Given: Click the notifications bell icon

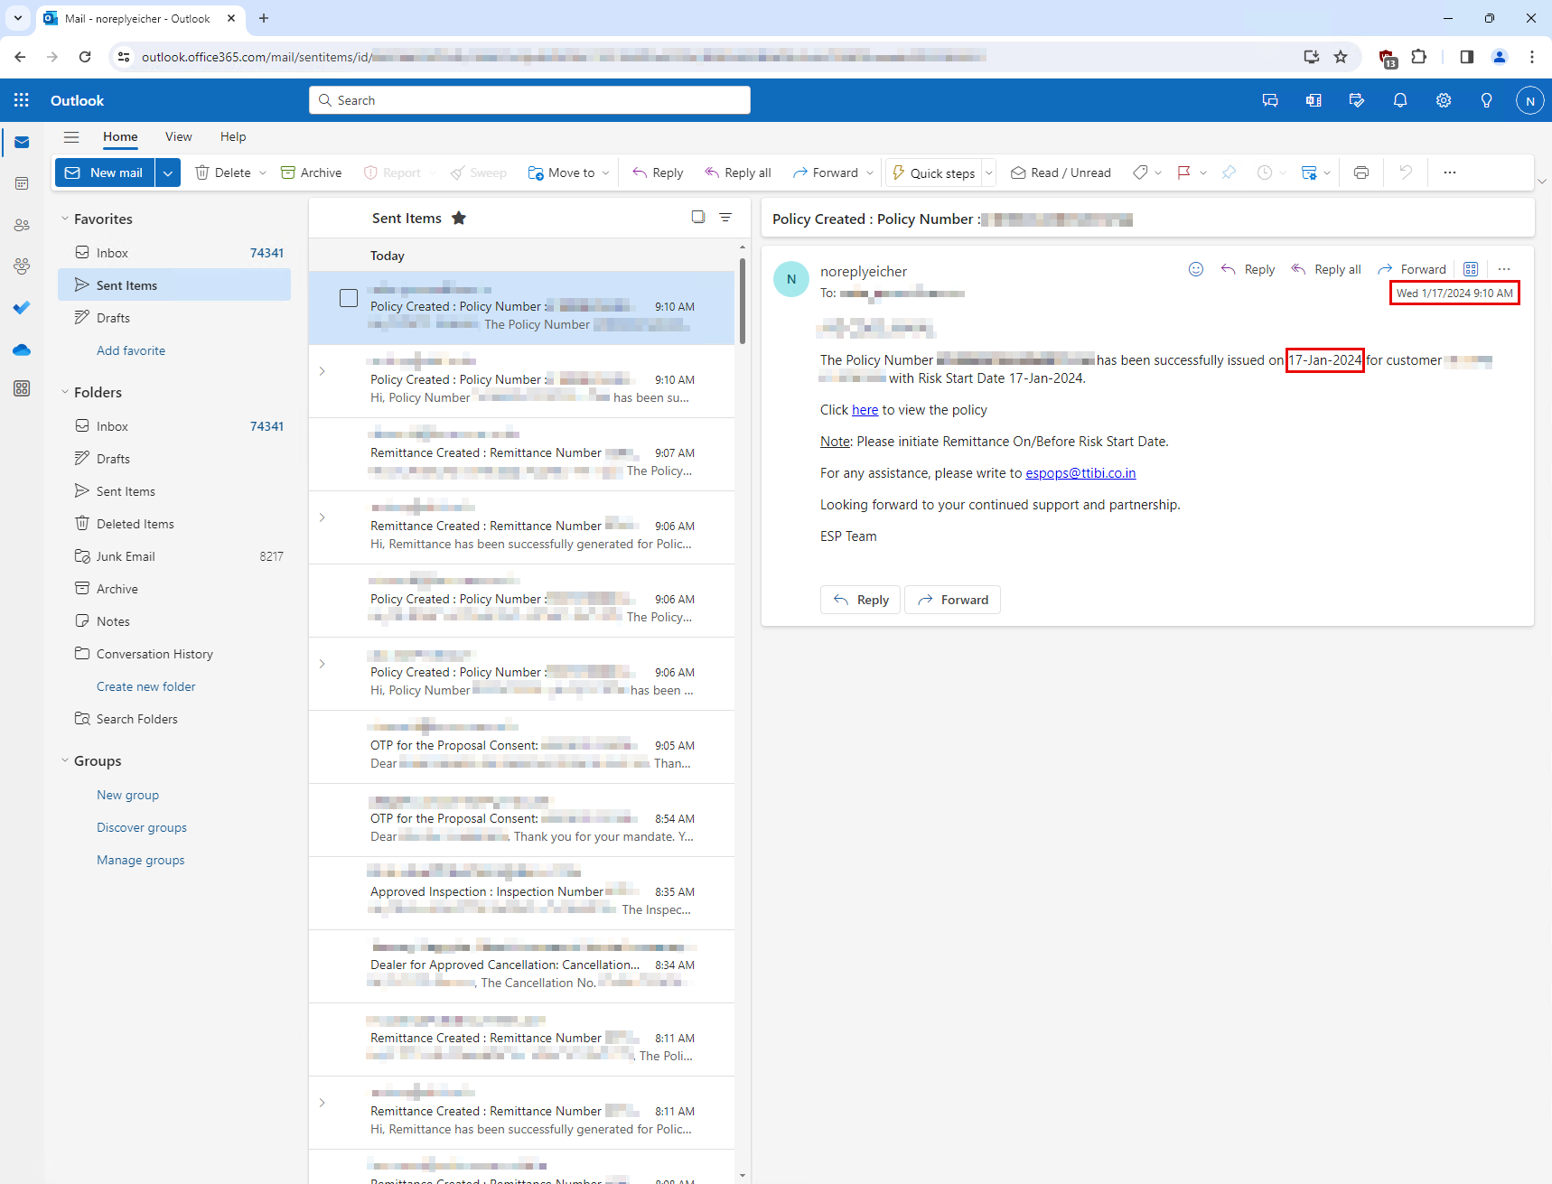Looking at the screenshot, I should (1399, 100).
